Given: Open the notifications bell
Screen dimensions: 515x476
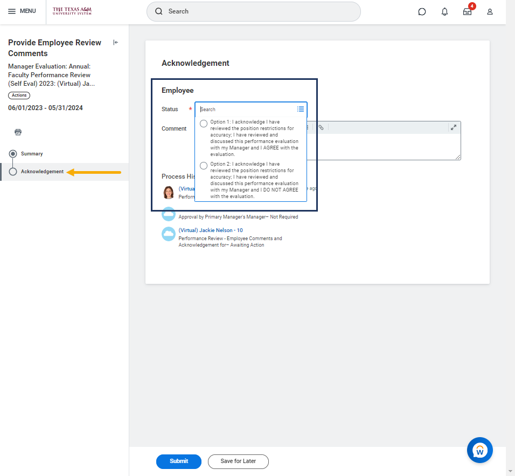Looking at the screenshot, I should tap(444, 12).
